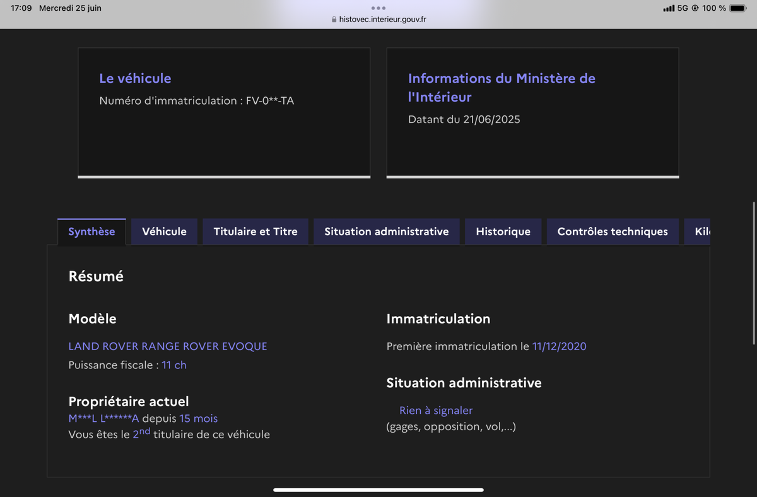Tap the Informations du Ministère de l'Intérieur heading
The image size is (757, 497).
coord(502,88)
